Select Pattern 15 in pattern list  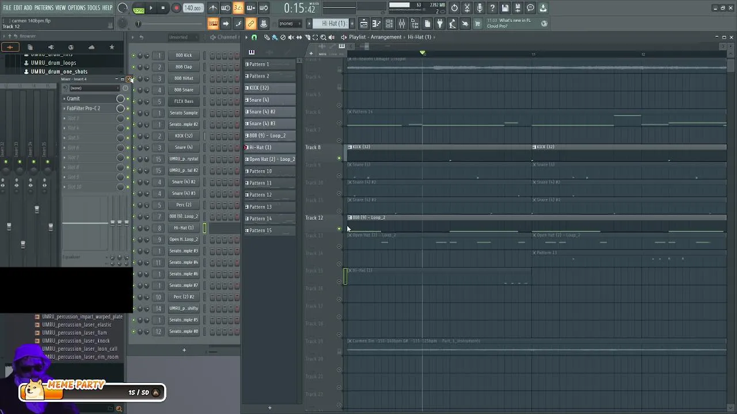pyautogui.click(x=269, y=230)
